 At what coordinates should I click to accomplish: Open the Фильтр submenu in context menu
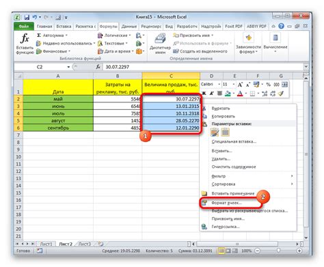point(249,176)
